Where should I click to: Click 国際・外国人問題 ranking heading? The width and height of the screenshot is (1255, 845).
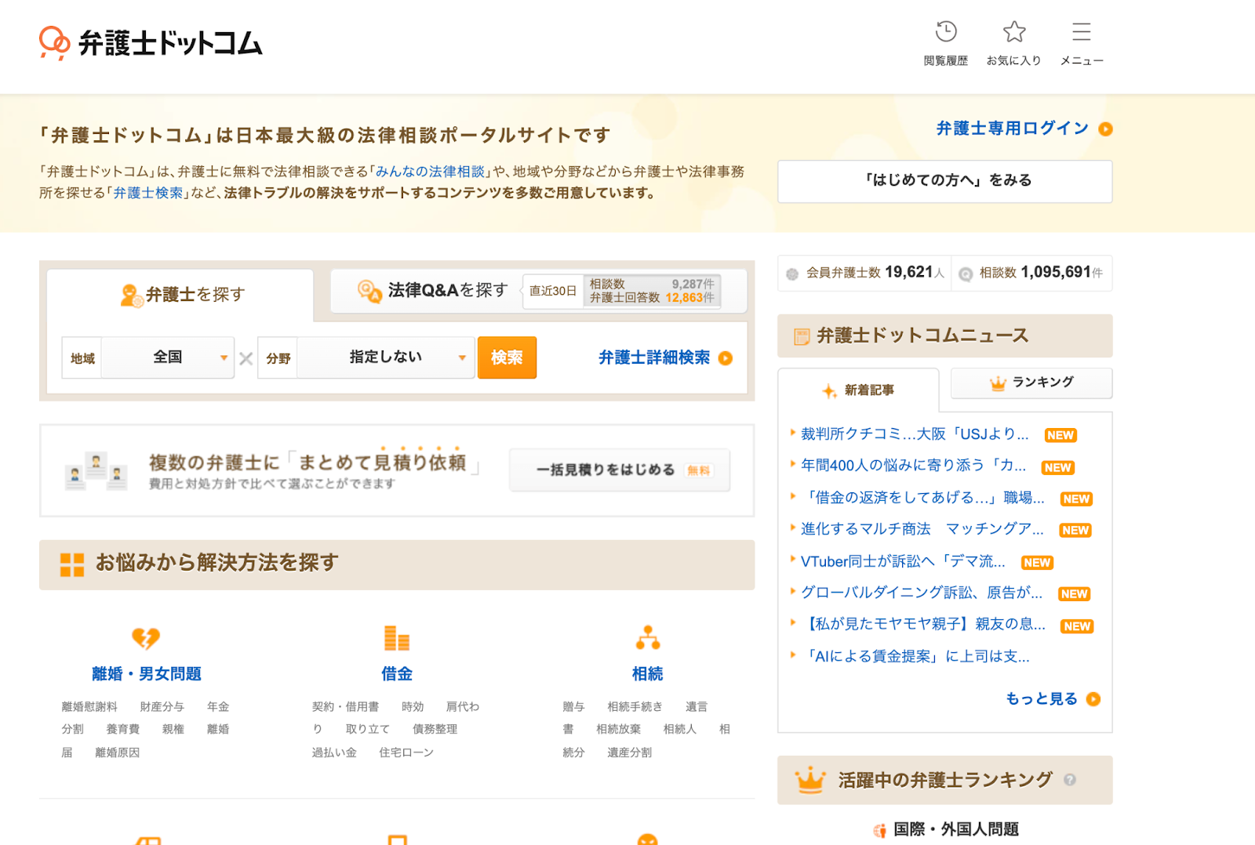click(x=956, y=829)
